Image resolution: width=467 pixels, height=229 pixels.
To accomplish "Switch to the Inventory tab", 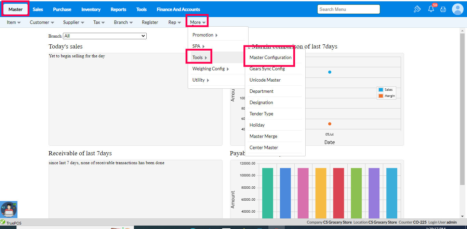I will click(91, 9).
